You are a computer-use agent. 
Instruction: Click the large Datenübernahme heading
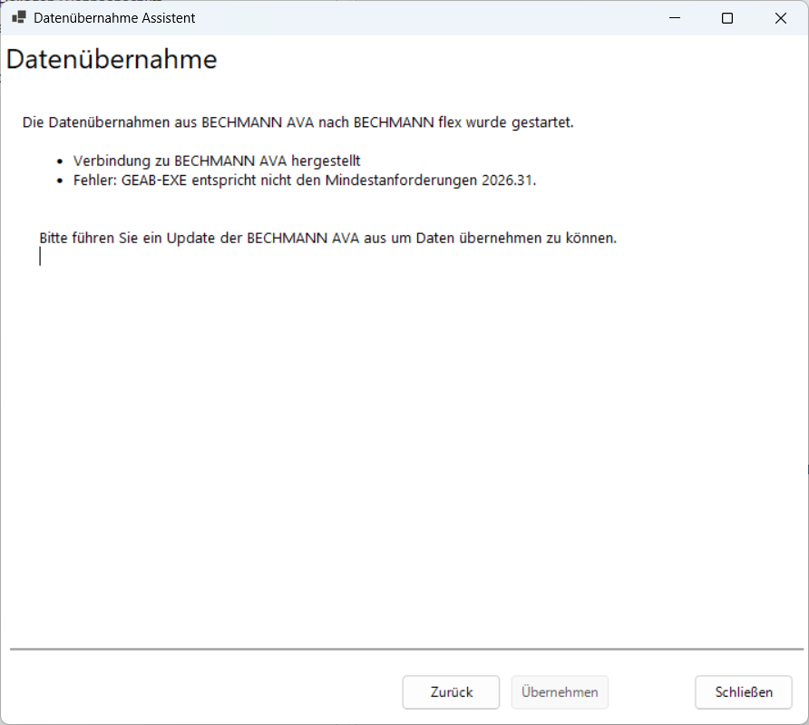pos(112,60)
